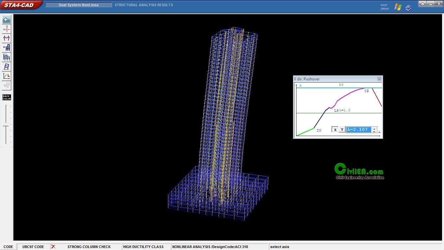Viewport: 444px width, 250px height.
Task: Click the CP label on pushover curve
Action: pyautogui.click(x=367, y=91)
